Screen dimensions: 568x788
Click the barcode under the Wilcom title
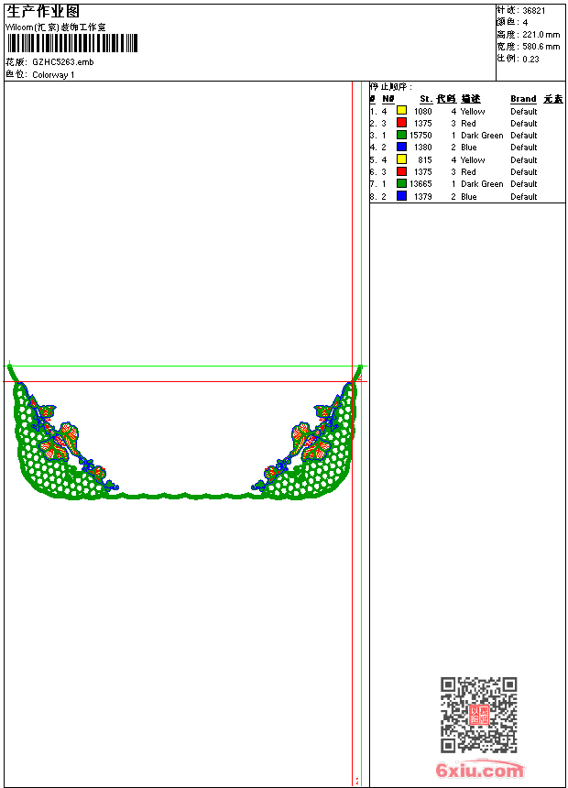tap(71, 43)
